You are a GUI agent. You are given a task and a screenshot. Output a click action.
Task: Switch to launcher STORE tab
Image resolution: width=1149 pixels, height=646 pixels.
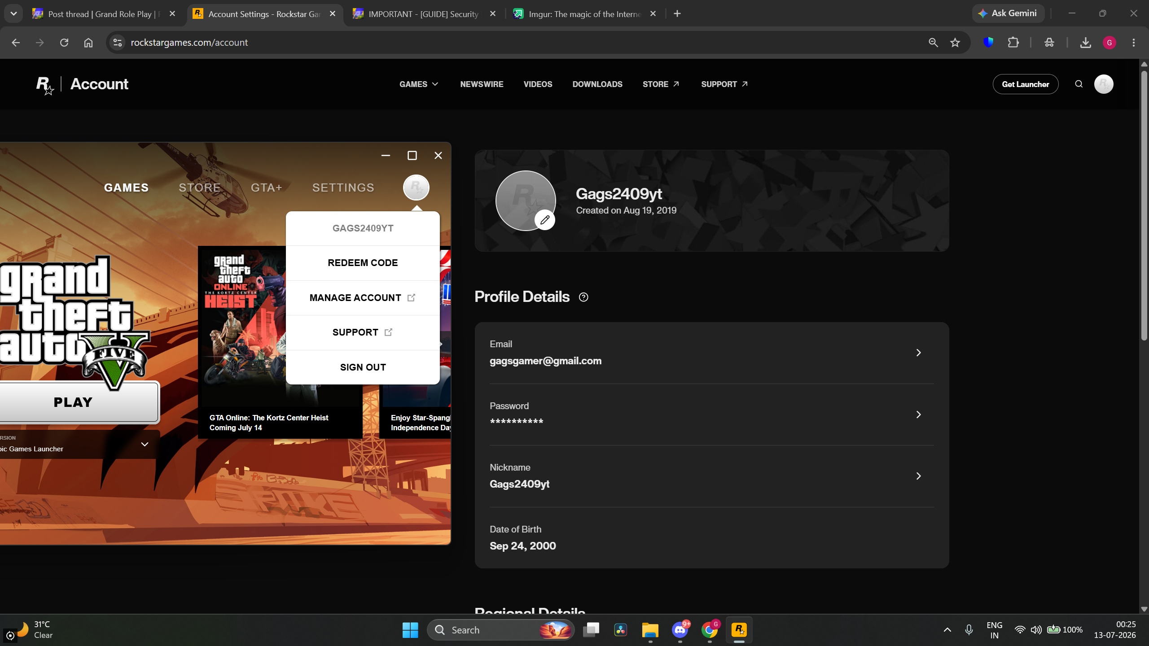[200, 188]
